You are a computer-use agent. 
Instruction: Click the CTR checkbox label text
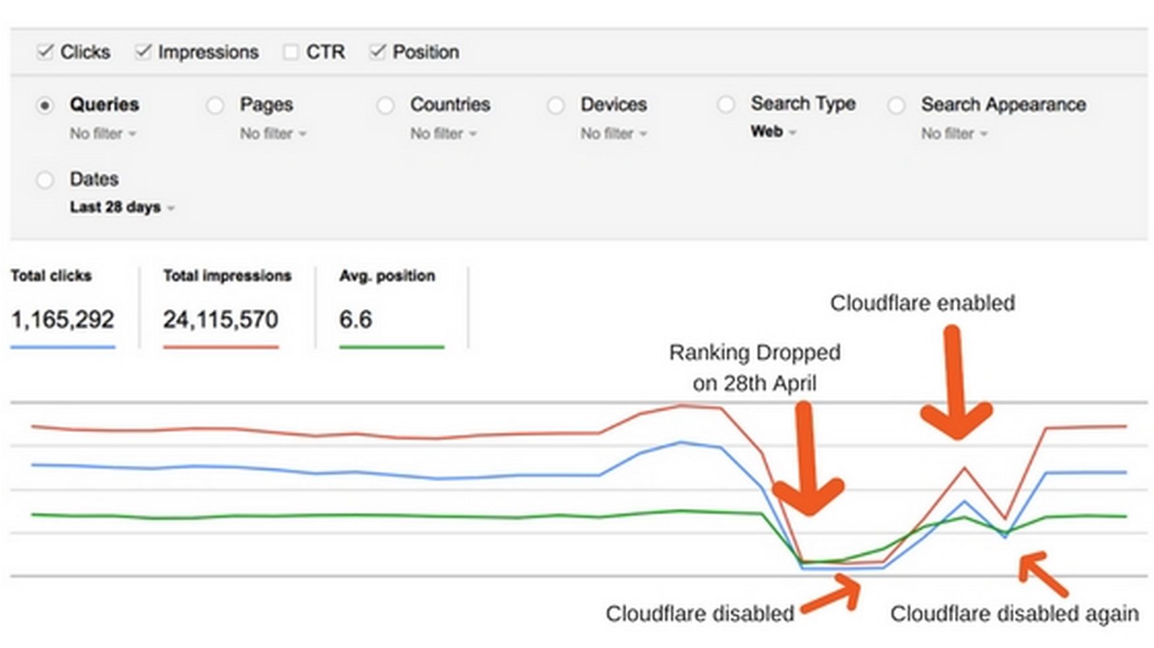(x=325, y=52)
